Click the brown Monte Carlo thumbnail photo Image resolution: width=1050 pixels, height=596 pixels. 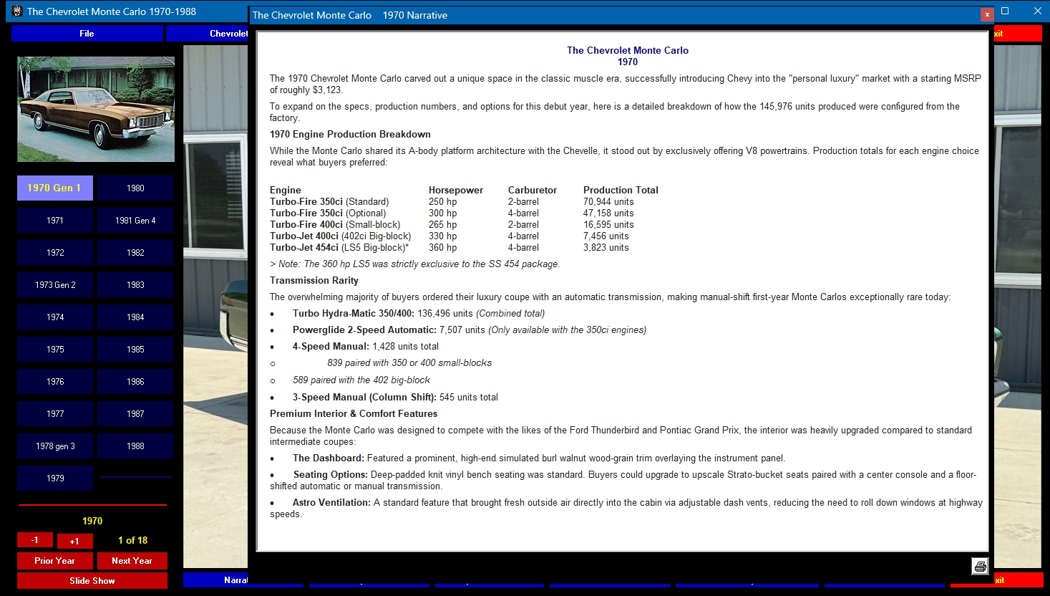pyautogui.click(x=96, y=110)
